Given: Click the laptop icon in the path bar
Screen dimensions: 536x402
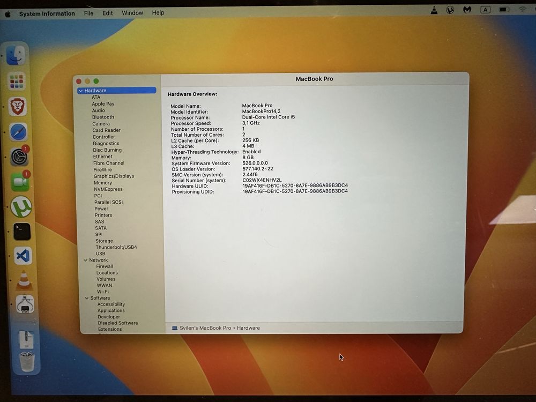Looking at the screenshot, I should [x=175, y=328].
